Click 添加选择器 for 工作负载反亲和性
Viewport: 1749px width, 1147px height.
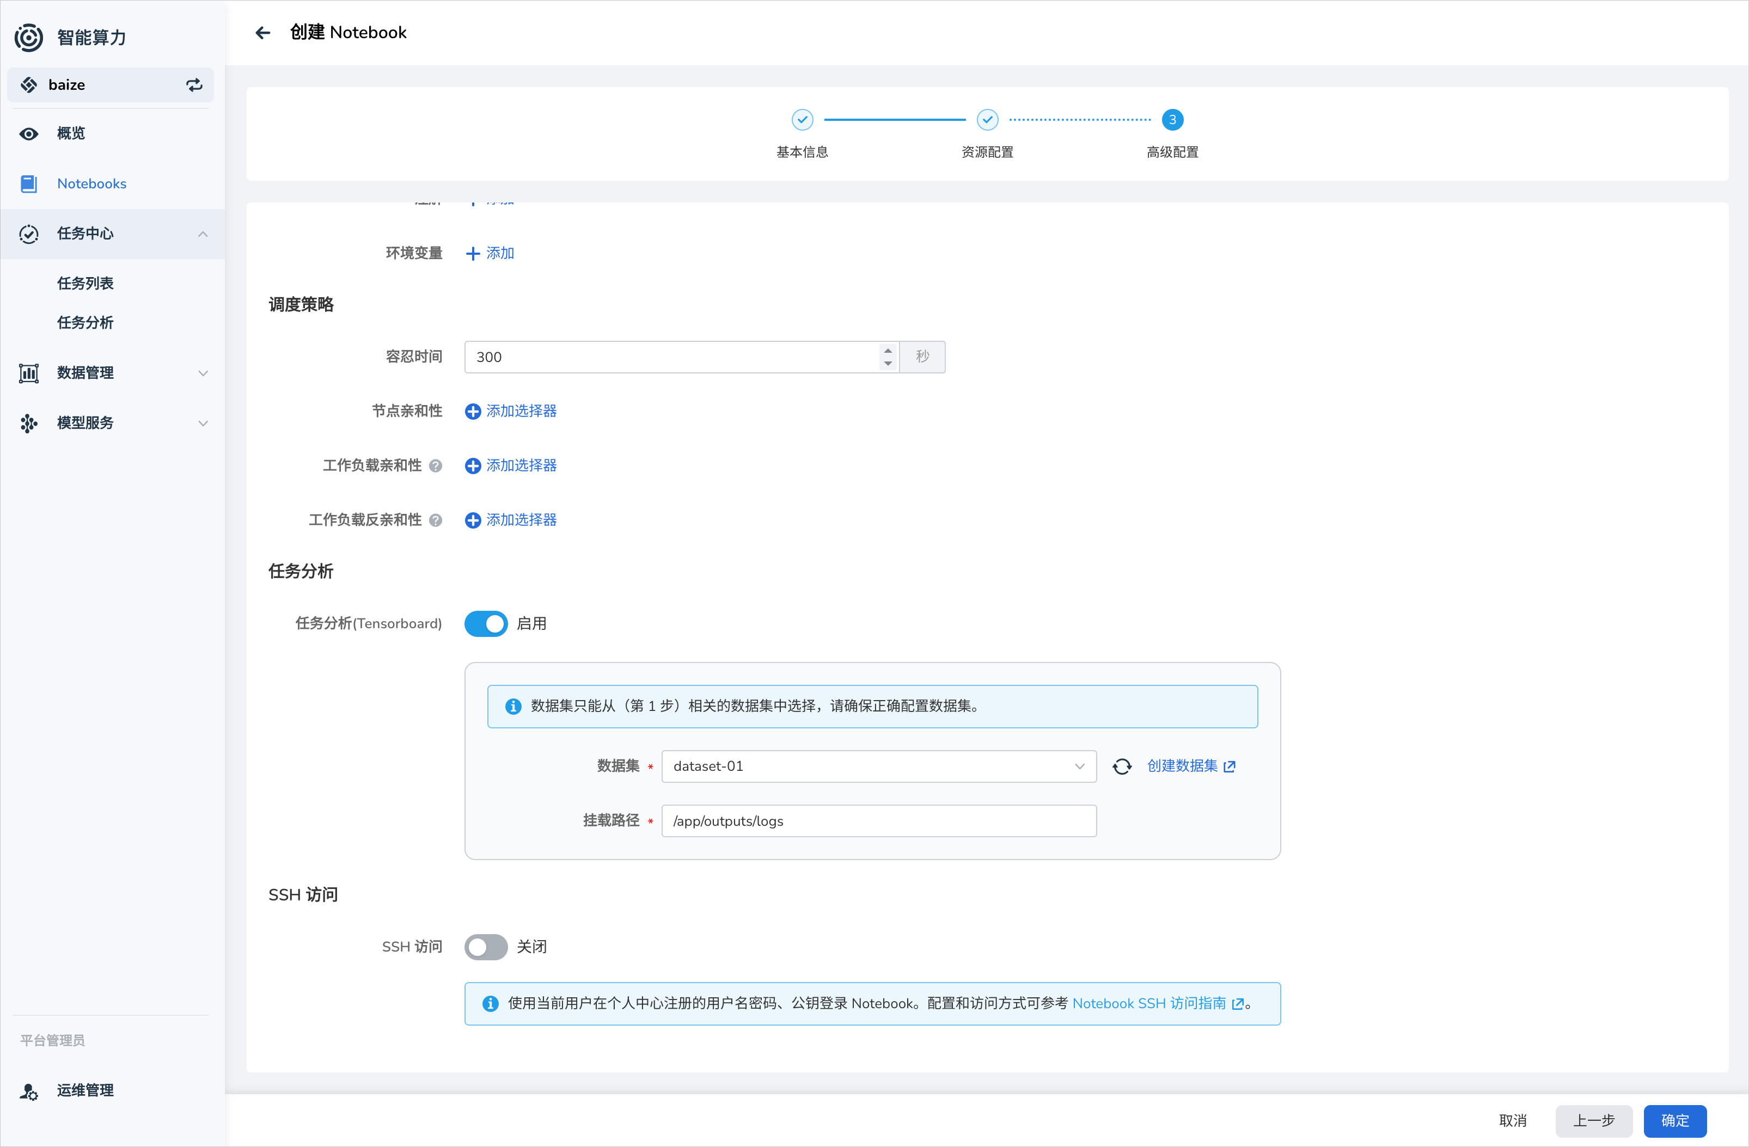(521, 520)
